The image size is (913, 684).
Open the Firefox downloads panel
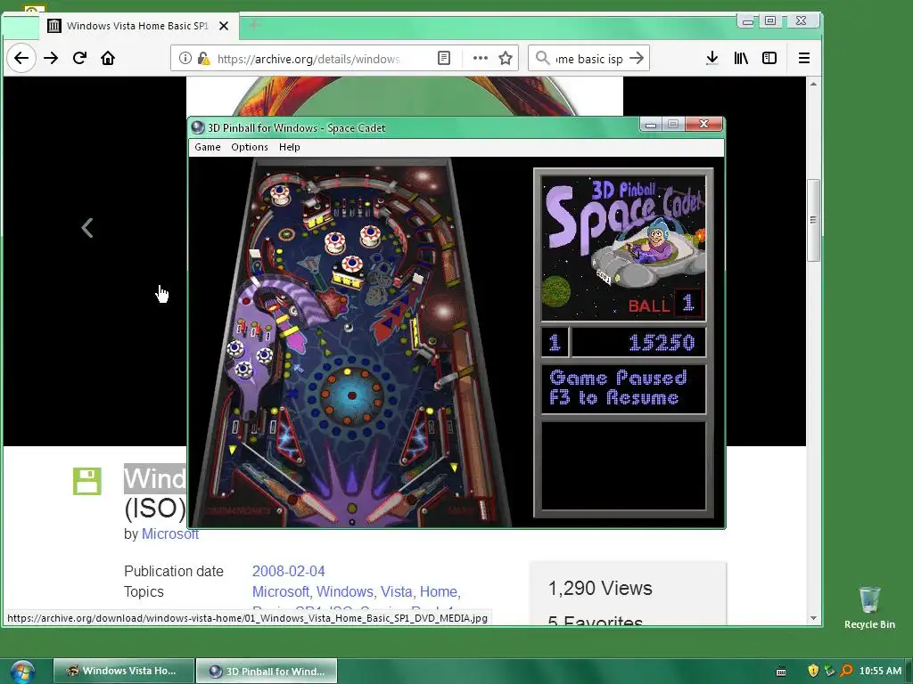(x=711, y=58)
